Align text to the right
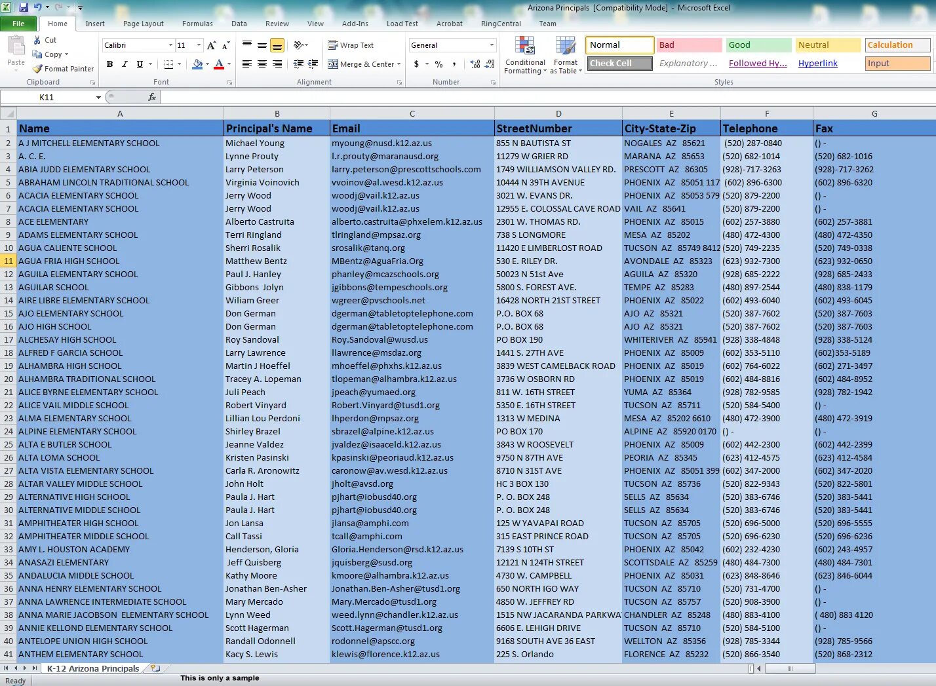 point(277,64)
